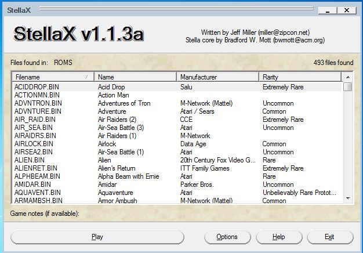Minimize the StellaX window
This screenshot has width=363, height=253.
coord(328,10)
